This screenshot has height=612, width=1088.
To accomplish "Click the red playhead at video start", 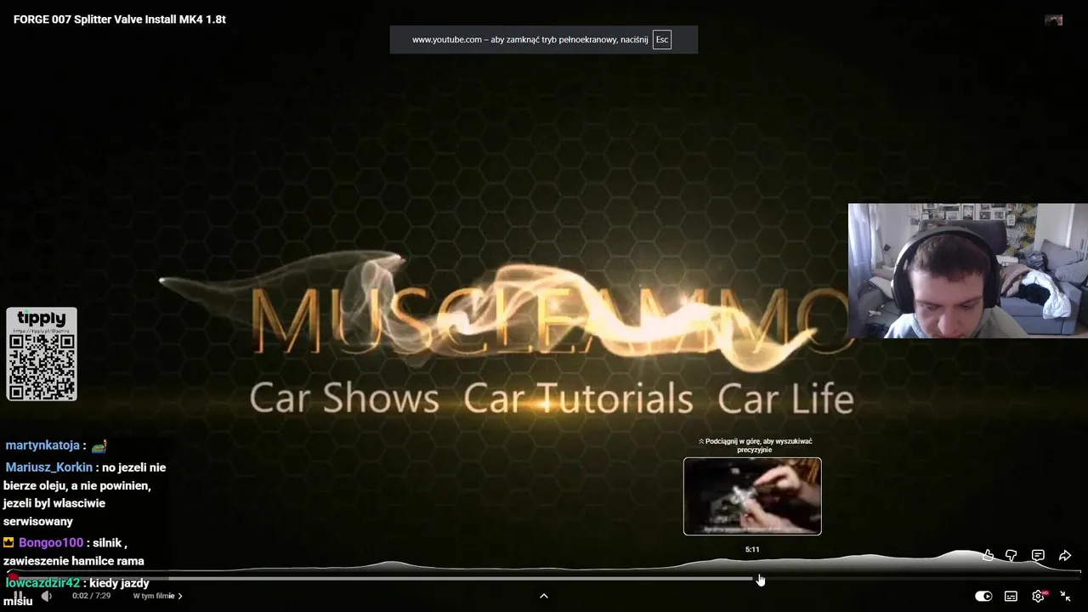I will click(12, 578).
